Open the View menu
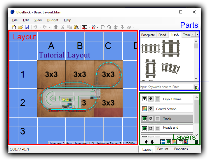 [38, 20]
